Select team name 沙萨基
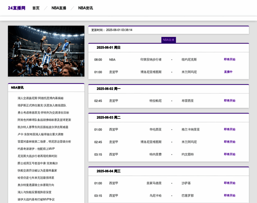The height and width of the screenshot is (203, 257). (x=186, y=183)
